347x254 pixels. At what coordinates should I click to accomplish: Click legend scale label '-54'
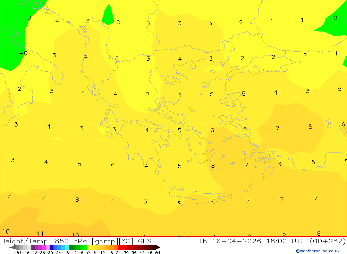coord(17,253)
